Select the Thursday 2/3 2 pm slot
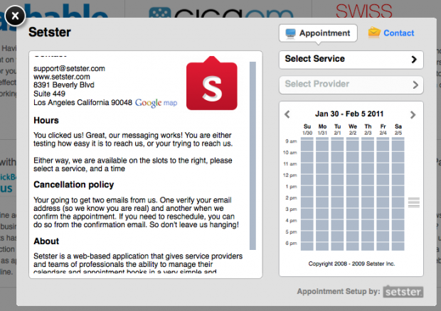 coord(368,202)
